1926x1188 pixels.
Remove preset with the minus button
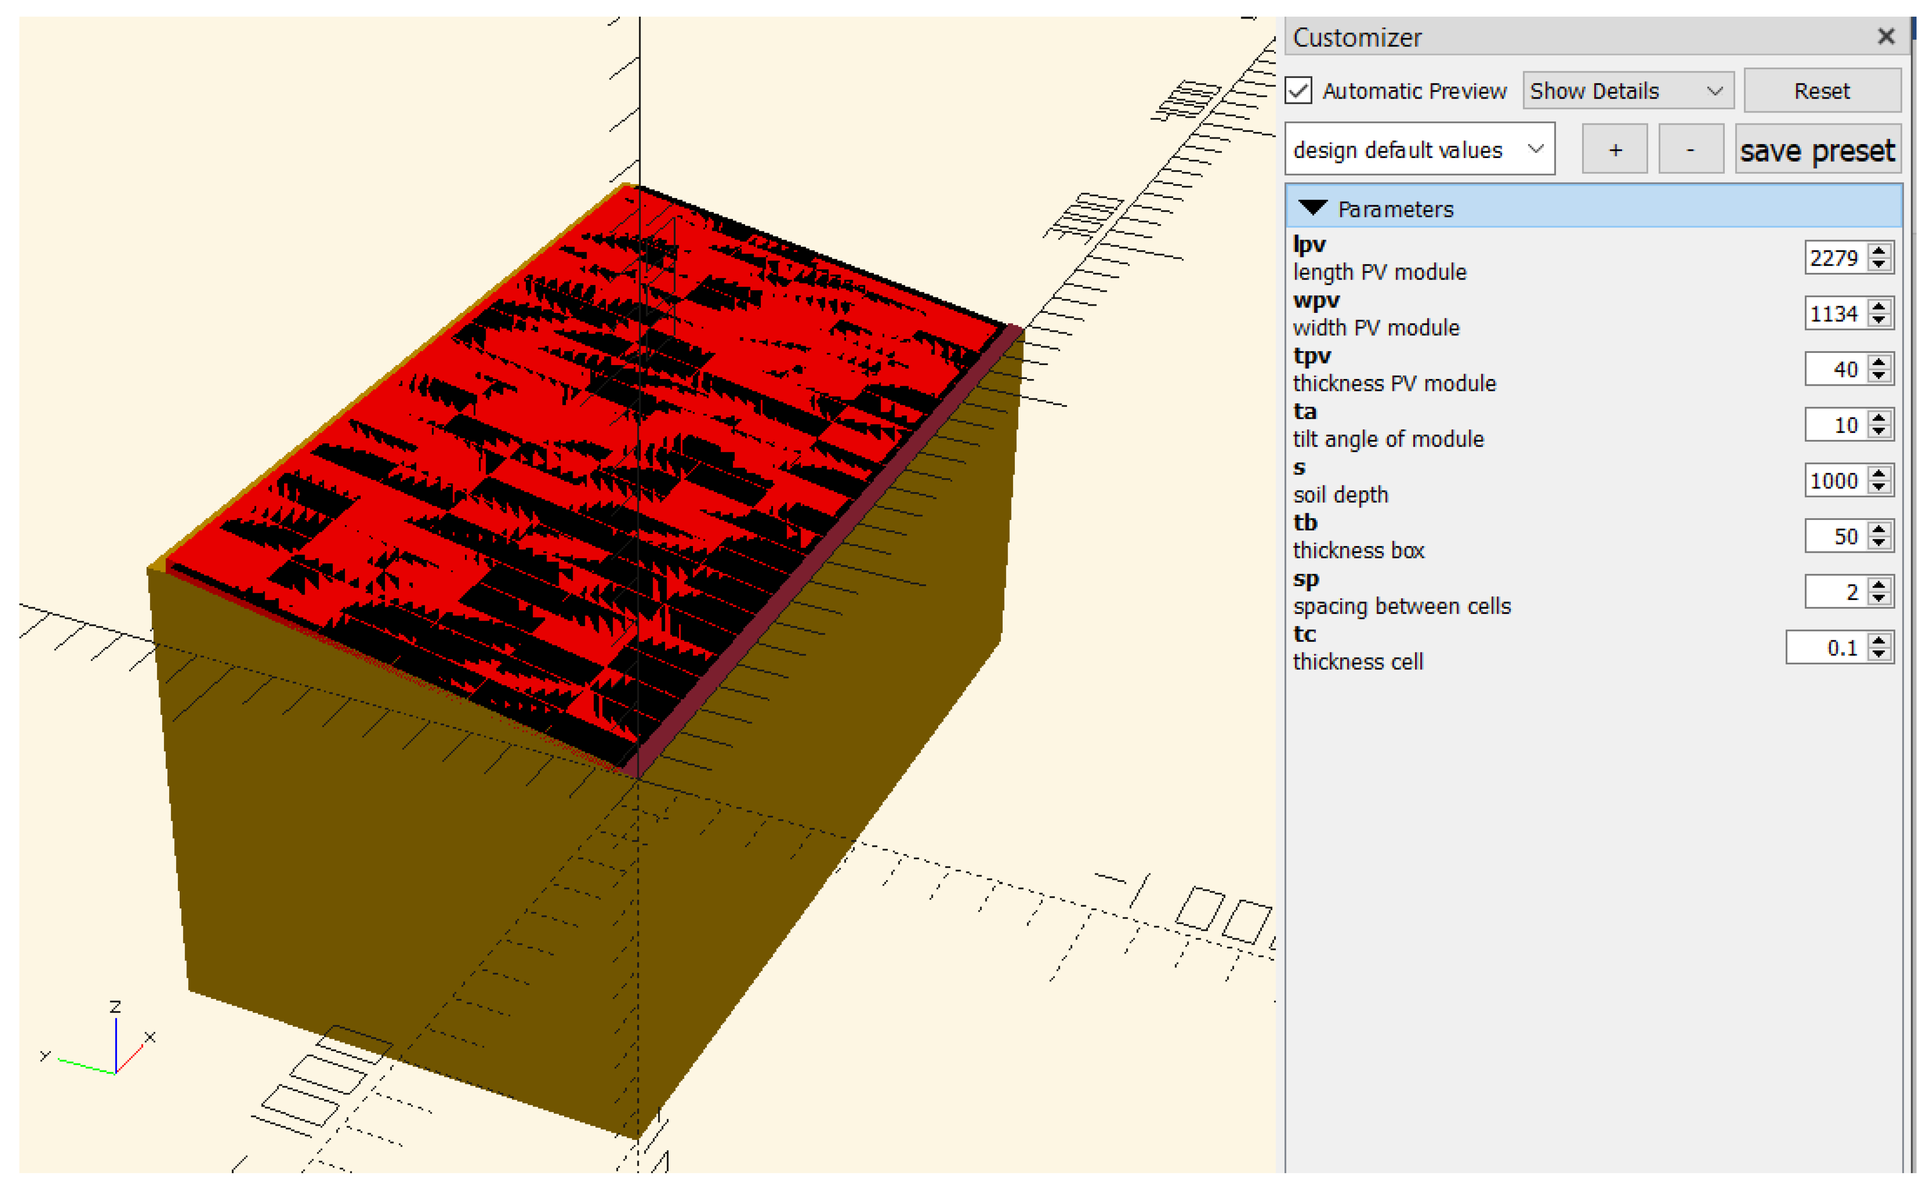pos(1690,149)
